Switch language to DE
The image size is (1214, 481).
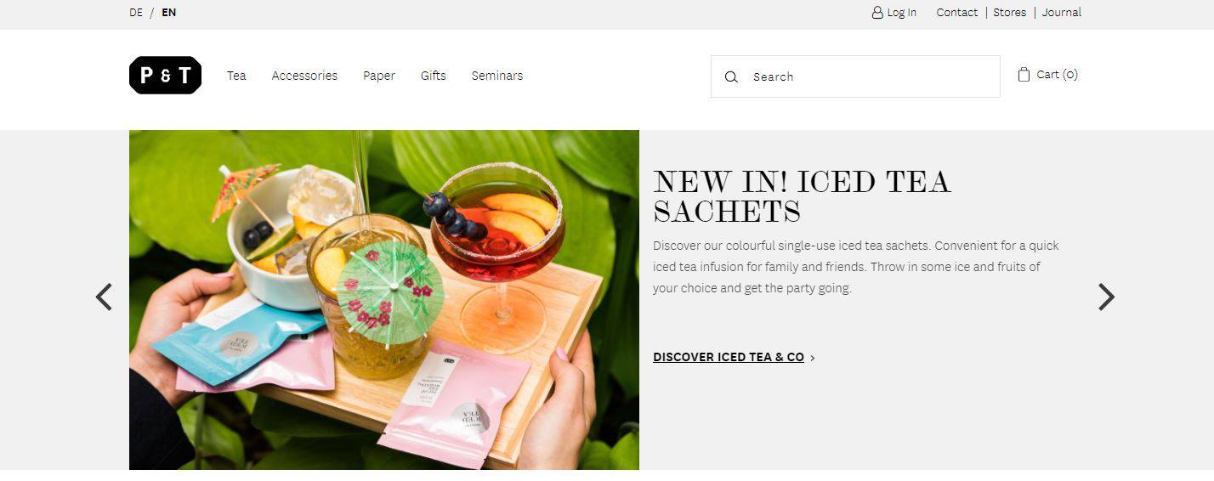(136, 12)
